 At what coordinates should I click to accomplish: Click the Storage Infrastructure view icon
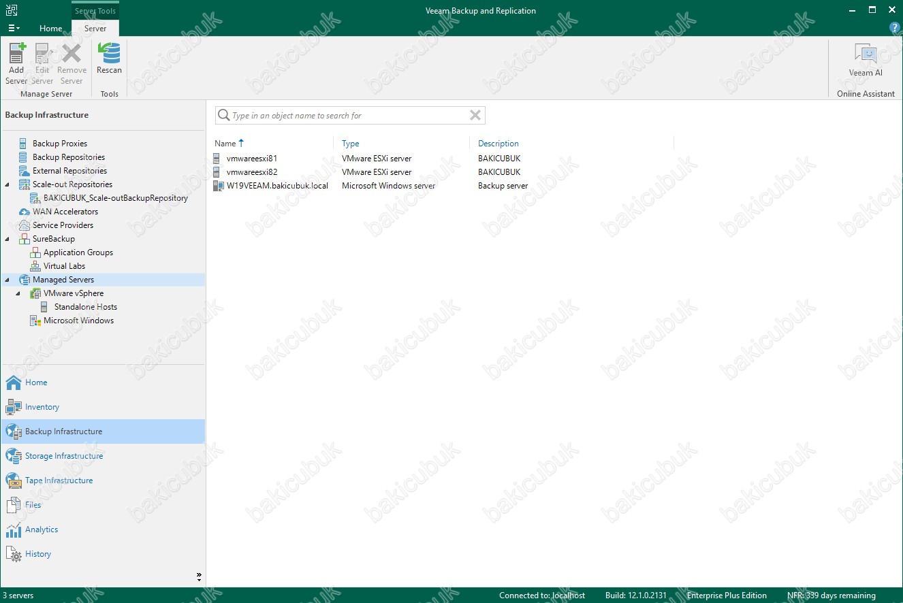pos(14,456)
